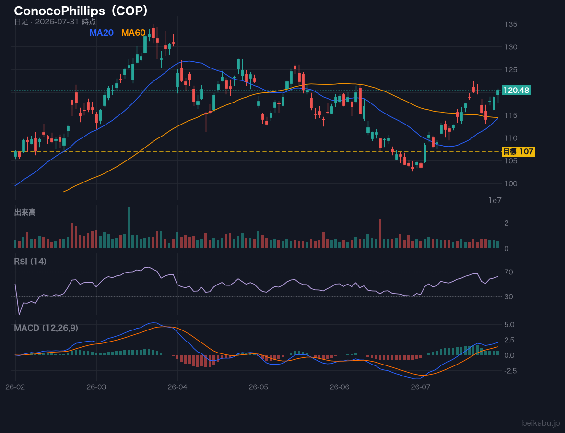
Task: Click the RSI 30 axis label
Action: pyautogui.click(x=508, y=296)
